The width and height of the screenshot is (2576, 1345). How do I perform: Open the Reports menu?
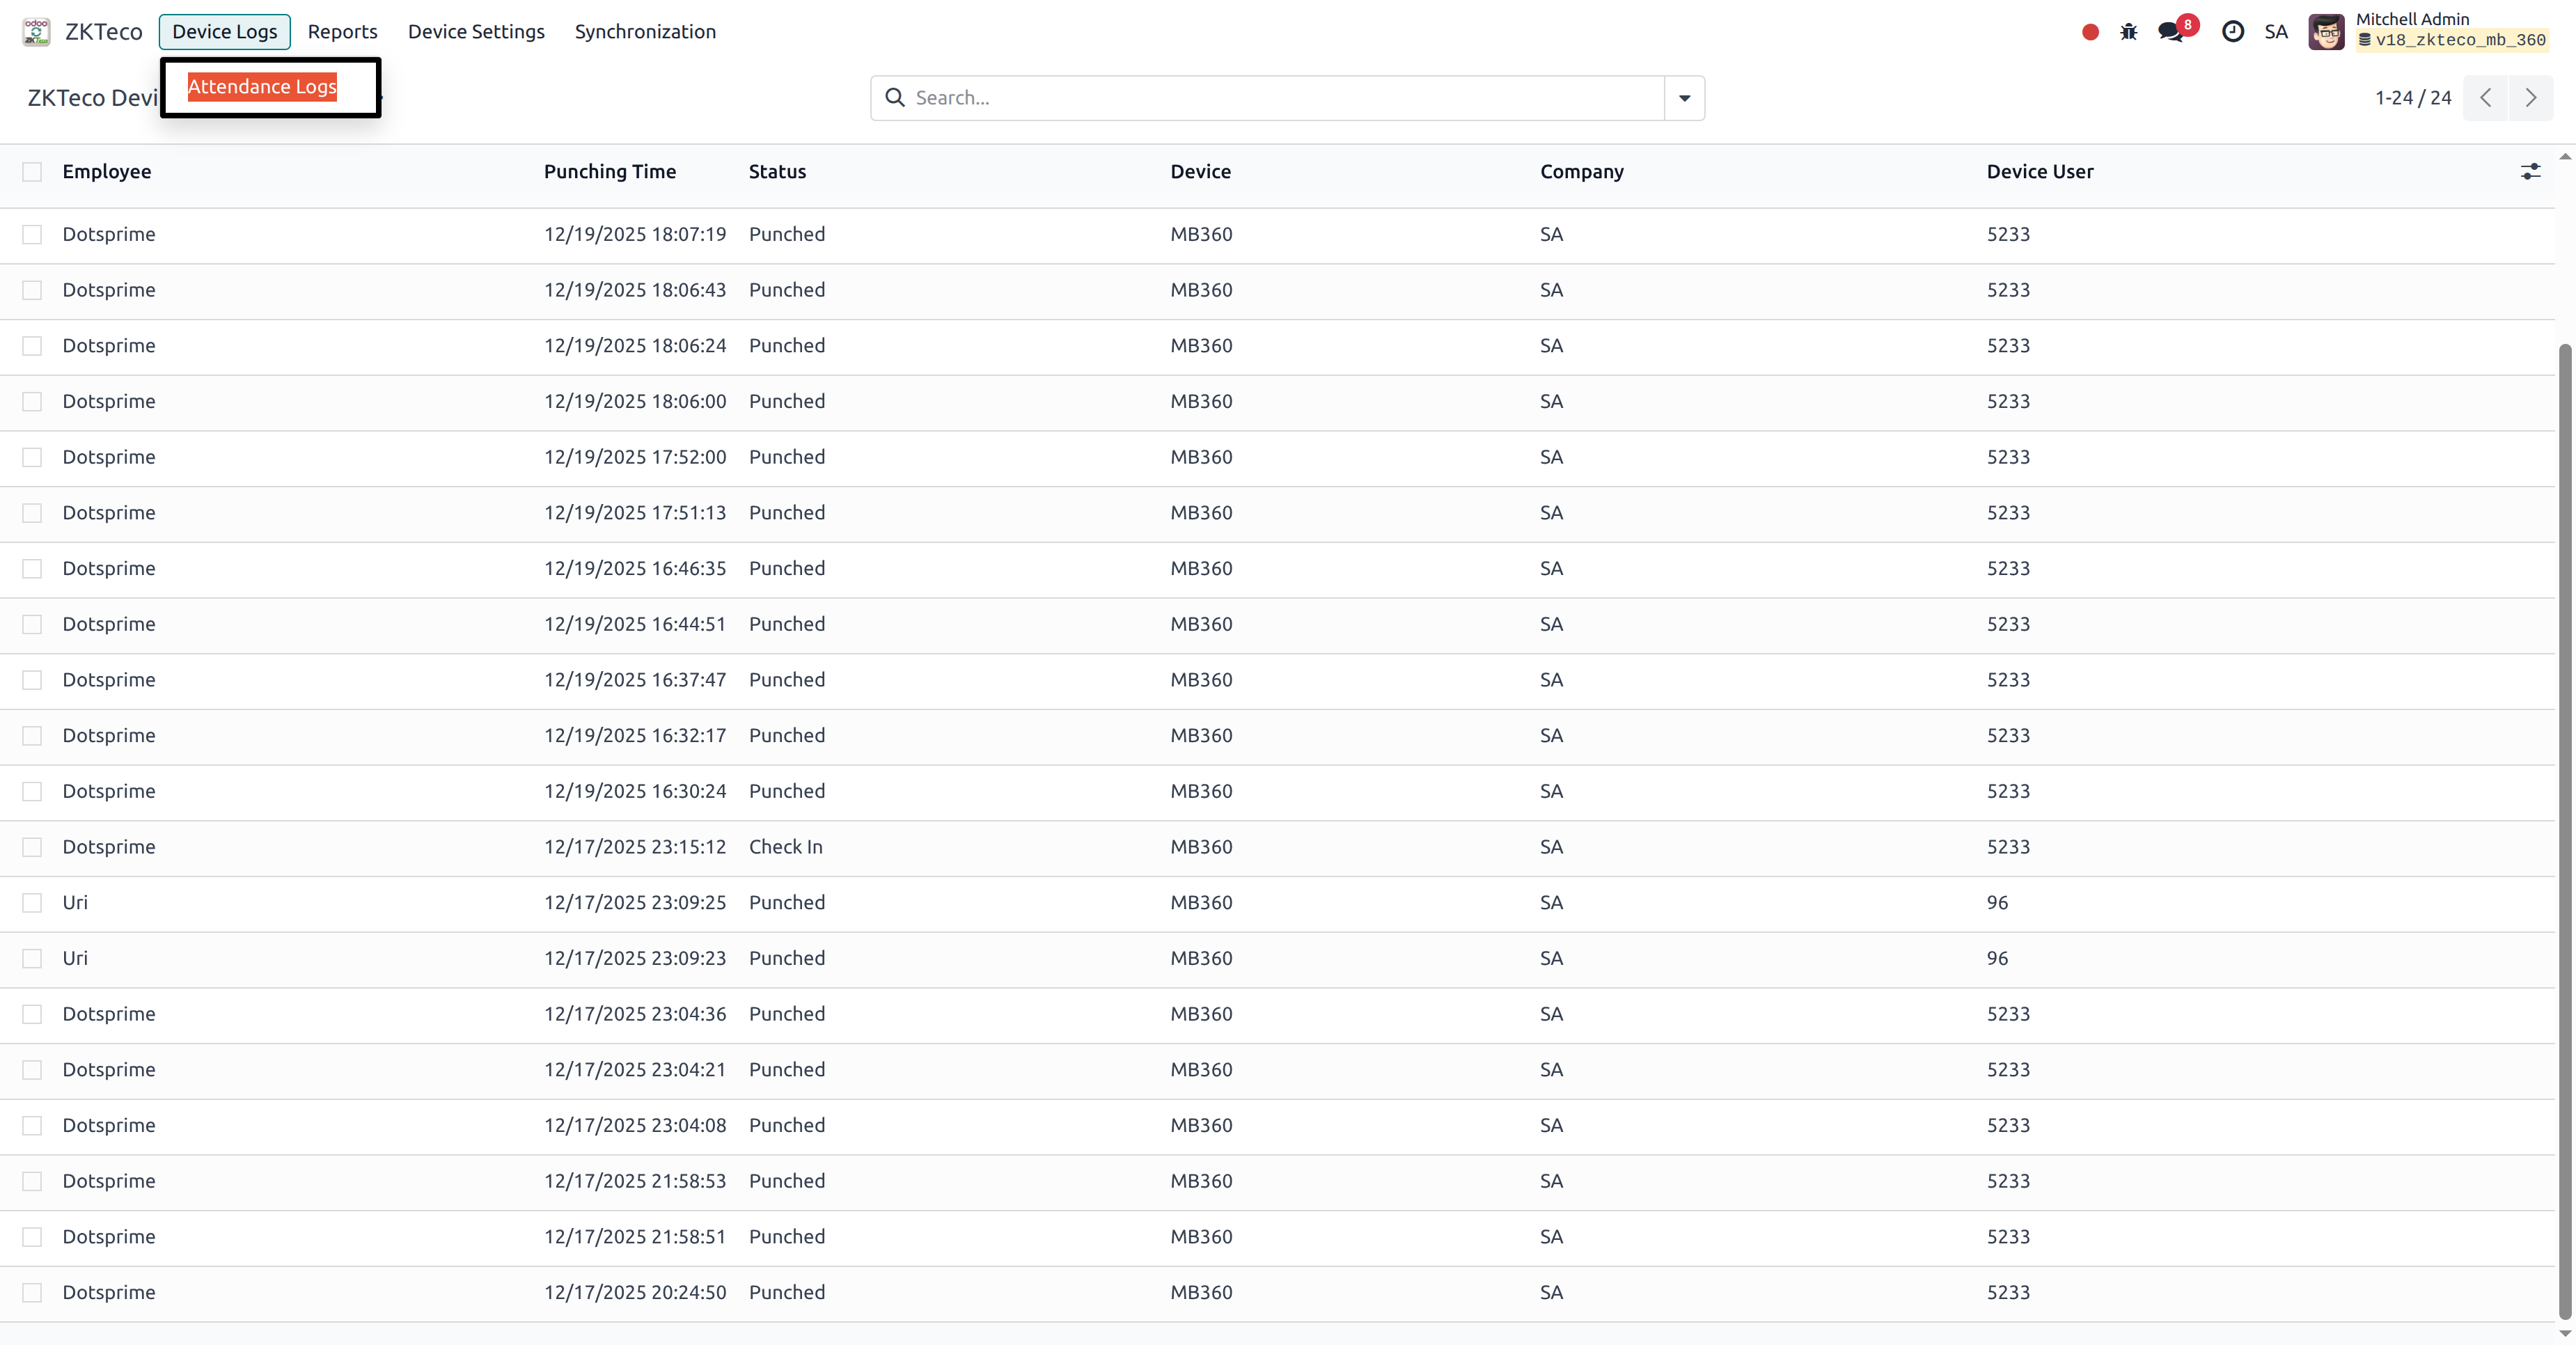pyautogui.click(x=342, y=31)
